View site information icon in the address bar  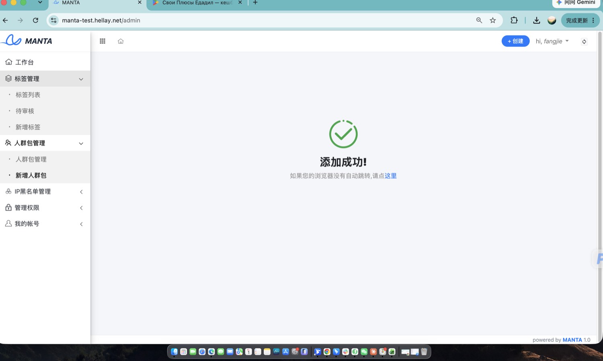(x=54, y=20)
